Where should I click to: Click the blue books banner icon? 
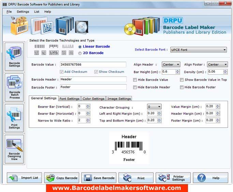pos(65,25)
